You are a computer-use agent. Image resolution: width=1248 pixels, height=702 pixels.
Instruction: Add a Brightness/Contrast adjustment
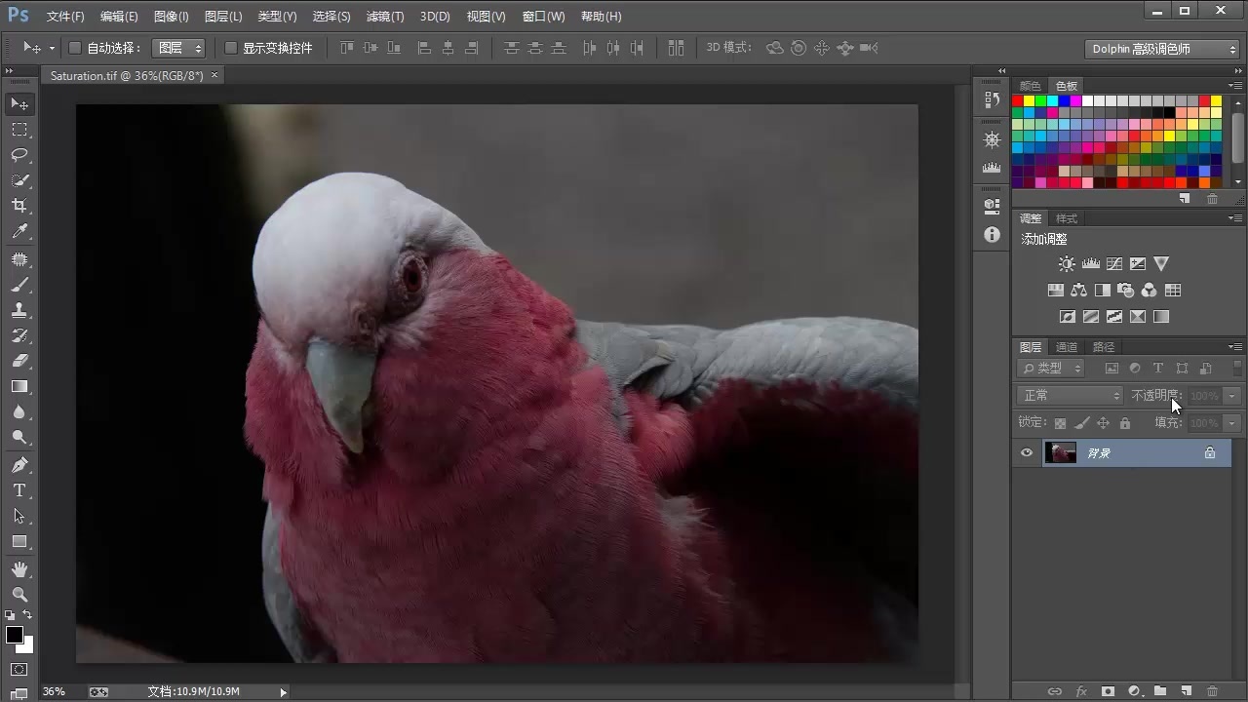pos(1067,264)
